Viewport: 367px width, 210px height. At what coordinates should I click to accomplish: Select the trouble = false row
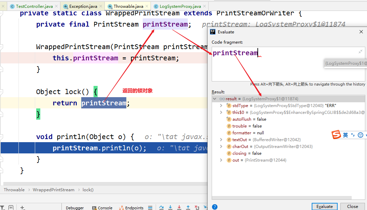click(x=288, y=126)
